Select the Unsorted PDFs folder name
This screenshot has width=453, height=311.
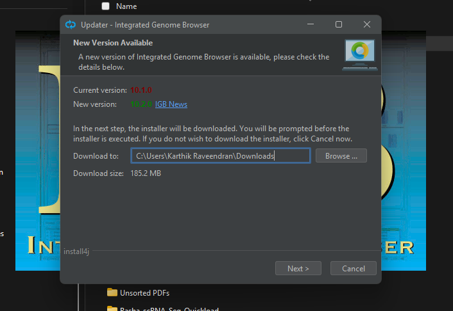tap(145, 293)
